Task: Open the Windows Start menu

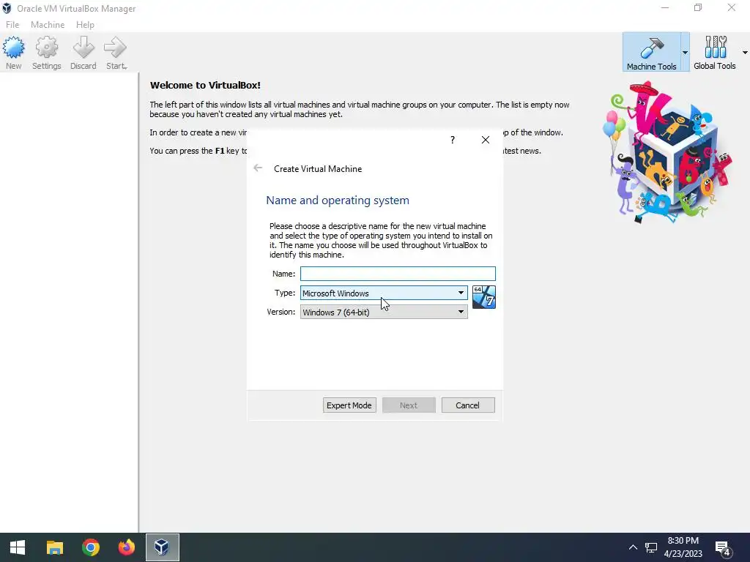Action: [x=18, y=547]
